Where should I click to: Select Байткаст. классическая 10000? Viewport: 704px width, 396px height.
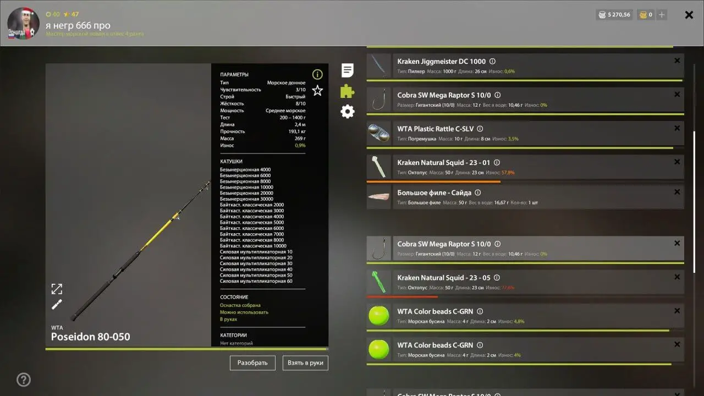[253, 246]
